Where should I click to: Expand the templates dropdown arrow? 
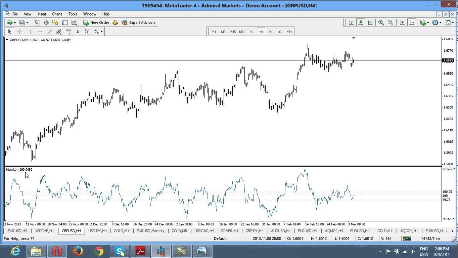(453, 23)
